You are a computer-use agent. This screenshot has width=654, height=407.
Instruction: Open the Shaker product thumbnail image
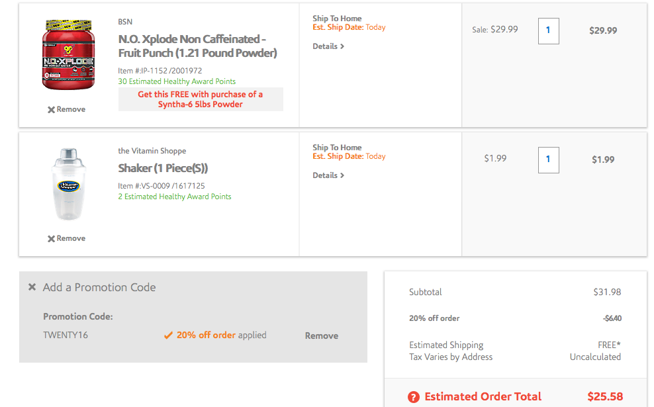[69, 183]
